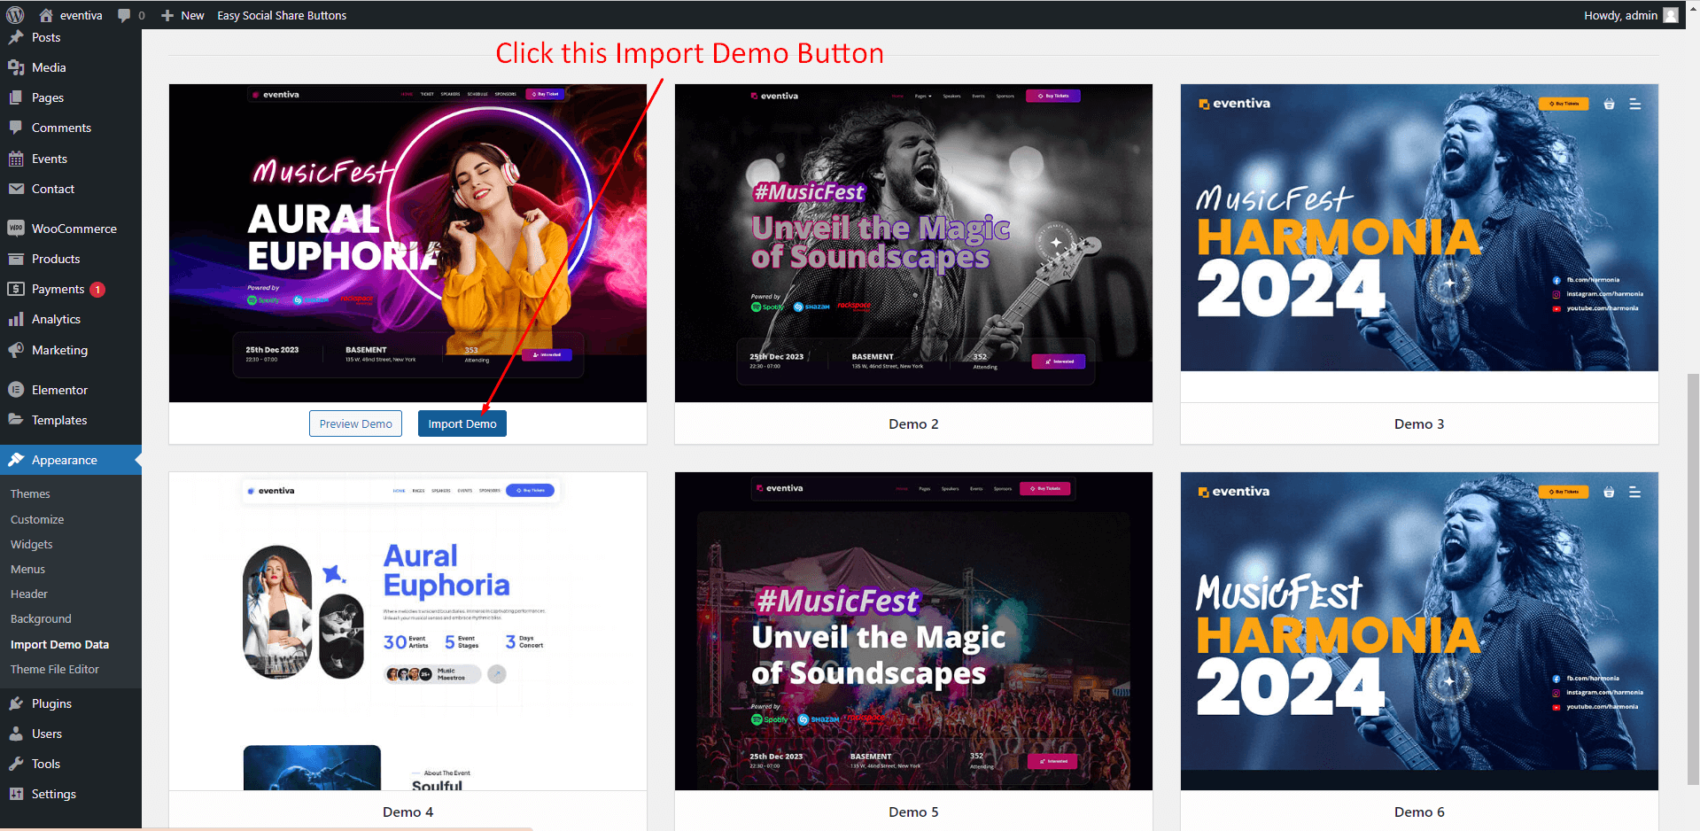1700x831 pixels.
Task: Open the Theme File Editor submenu item
Action: [x=55, y=669]
